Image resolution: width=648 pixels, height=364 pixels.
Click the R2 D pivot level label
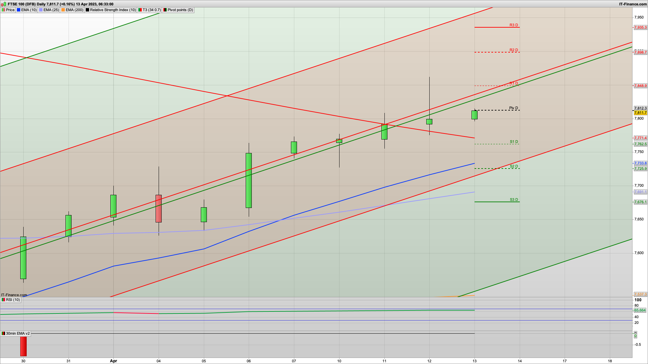coord(513,50)
